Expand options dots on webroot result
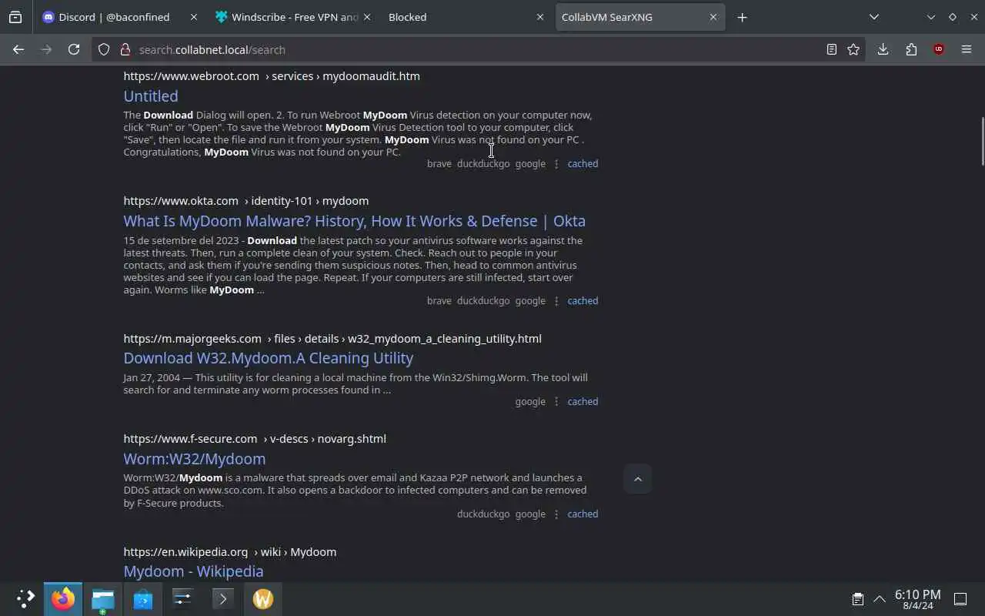 (x=556, y=163)
